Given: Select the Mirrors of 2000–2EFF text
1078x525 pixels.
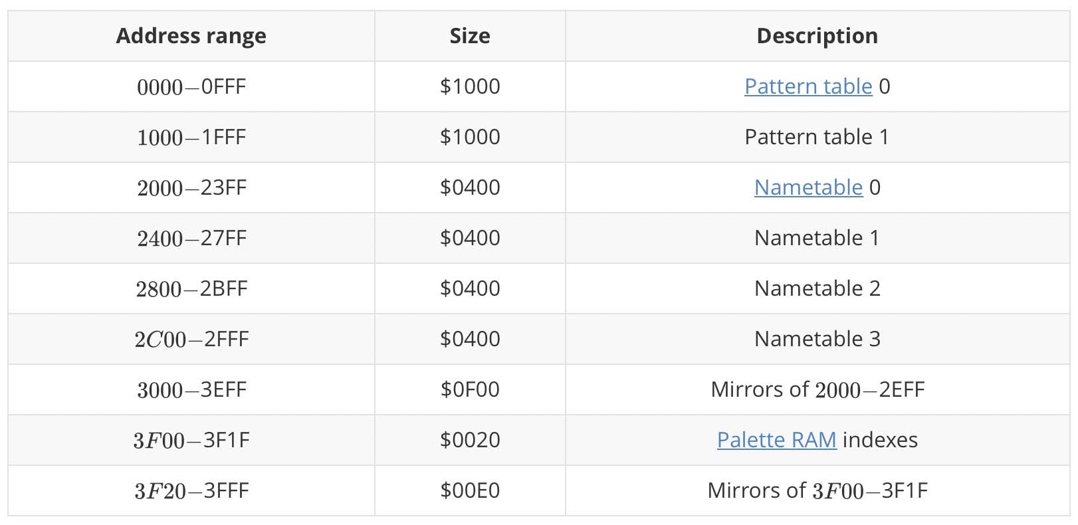Looking at the screenshot, I should [817, 389].
